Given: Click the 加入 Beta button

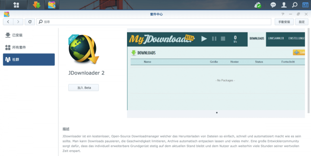Looking at the screenshot, I should 83,88.
